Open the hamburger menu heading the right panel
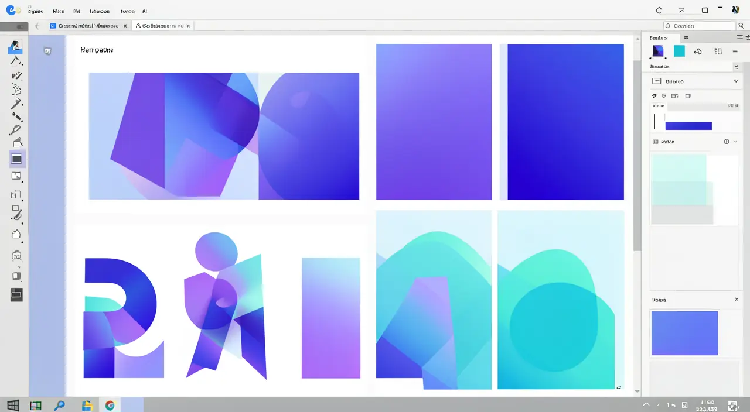Image resolution: width=750 pixels, height=412 pixels. click(x=739, y=37)
